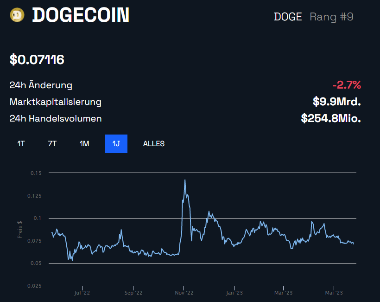This screenshot has width=380, height=302.
Task: Select the $0.07116 price display
Action: click(x=37, y=59)
